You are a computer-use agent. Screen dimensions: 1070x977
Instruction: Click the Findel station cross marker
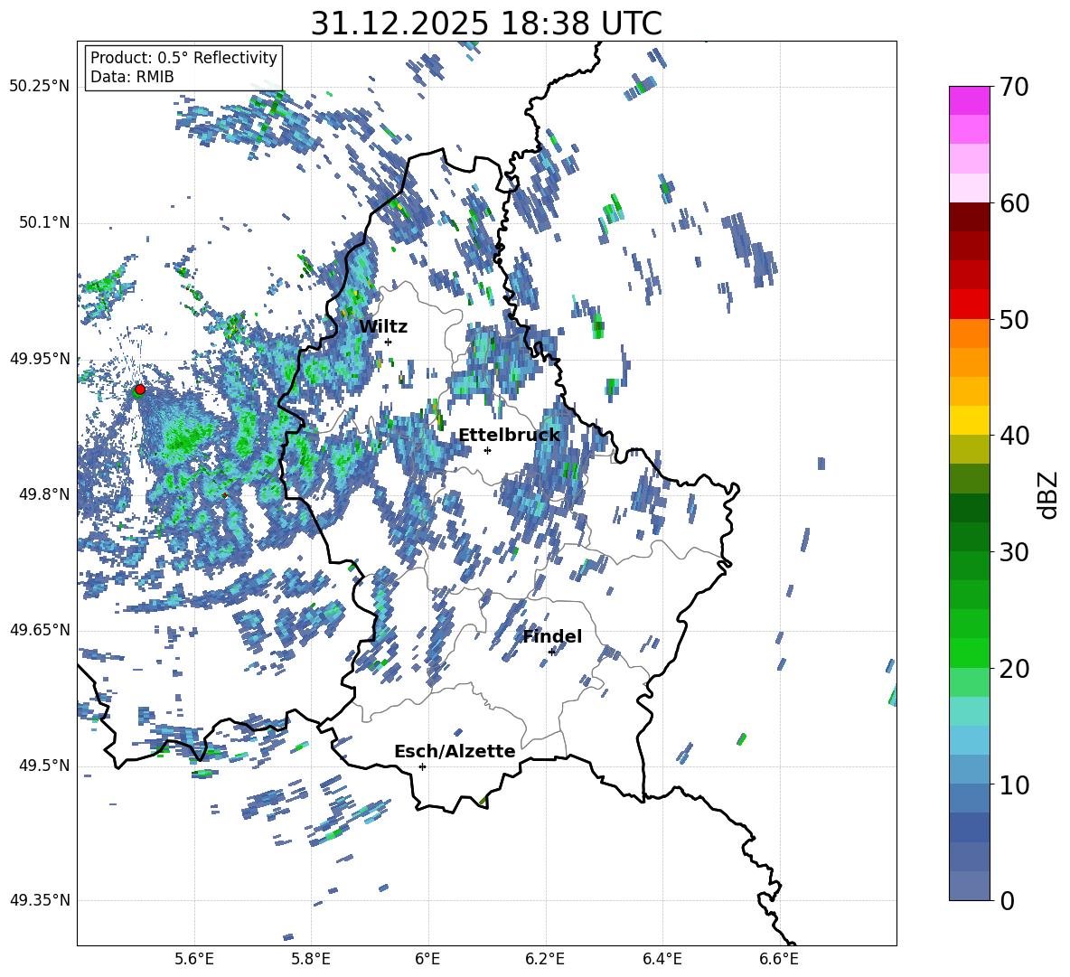click(551, 652)
